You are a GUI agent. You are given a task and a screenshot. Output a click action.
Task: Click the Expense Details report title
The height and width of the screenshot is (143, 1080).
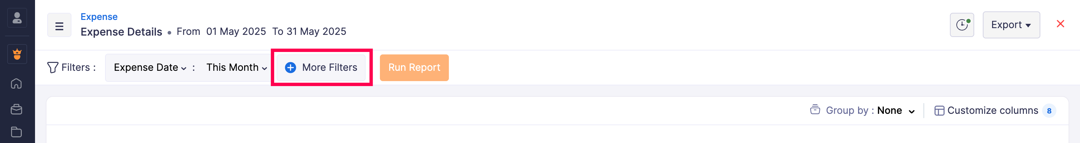(x=121, y=32)
